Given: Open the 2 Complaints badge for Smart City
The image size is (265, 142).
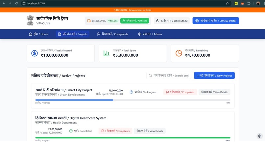Looking at the screenshot, I should (x=180, y=92).
